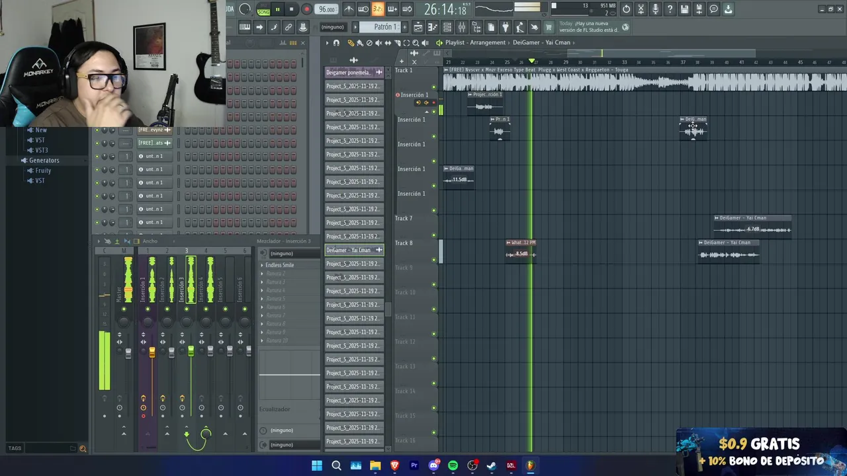Click the Playlist - Arrangement breadcrumb title
The image size is (847, 476).
[475, 43]
